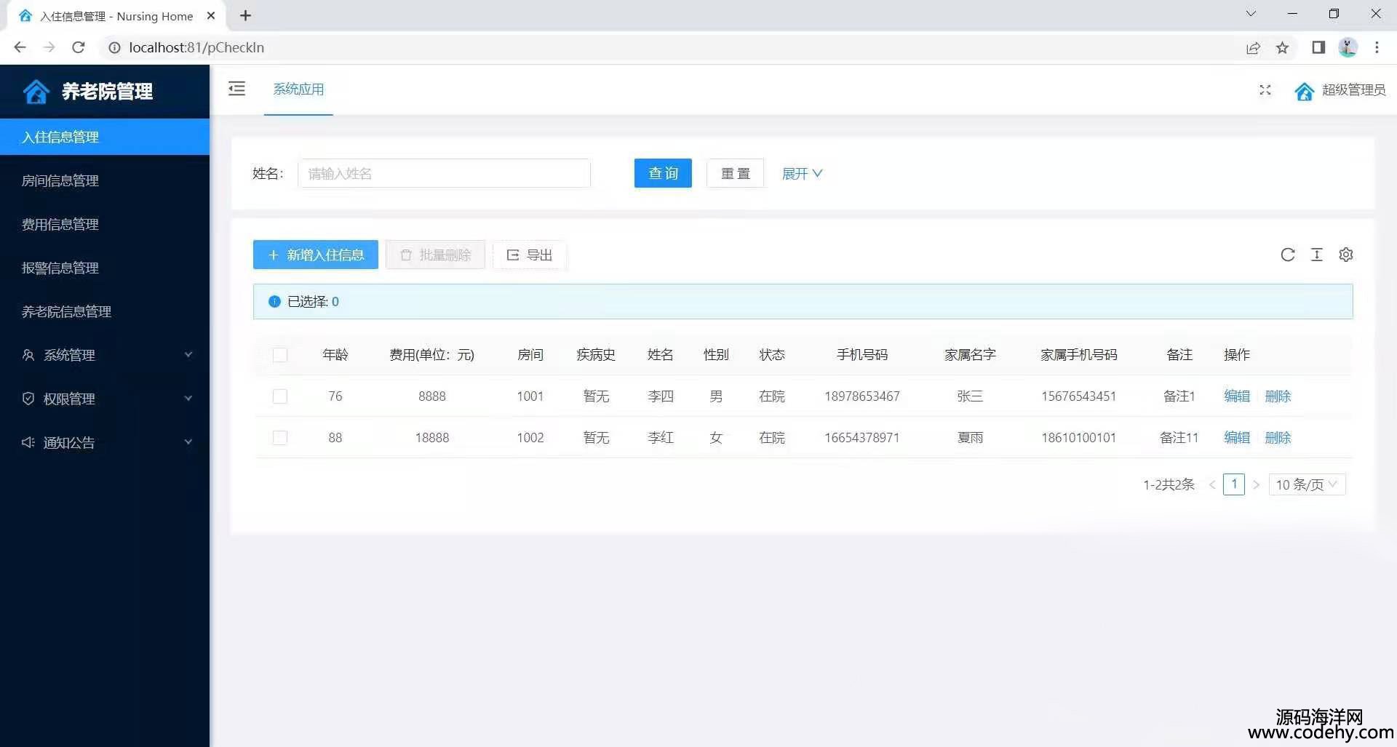The width and height of the screenshot is (1397, 747).
Task: Click the phone number 18978653467 cell
Action: coord(862,396)
